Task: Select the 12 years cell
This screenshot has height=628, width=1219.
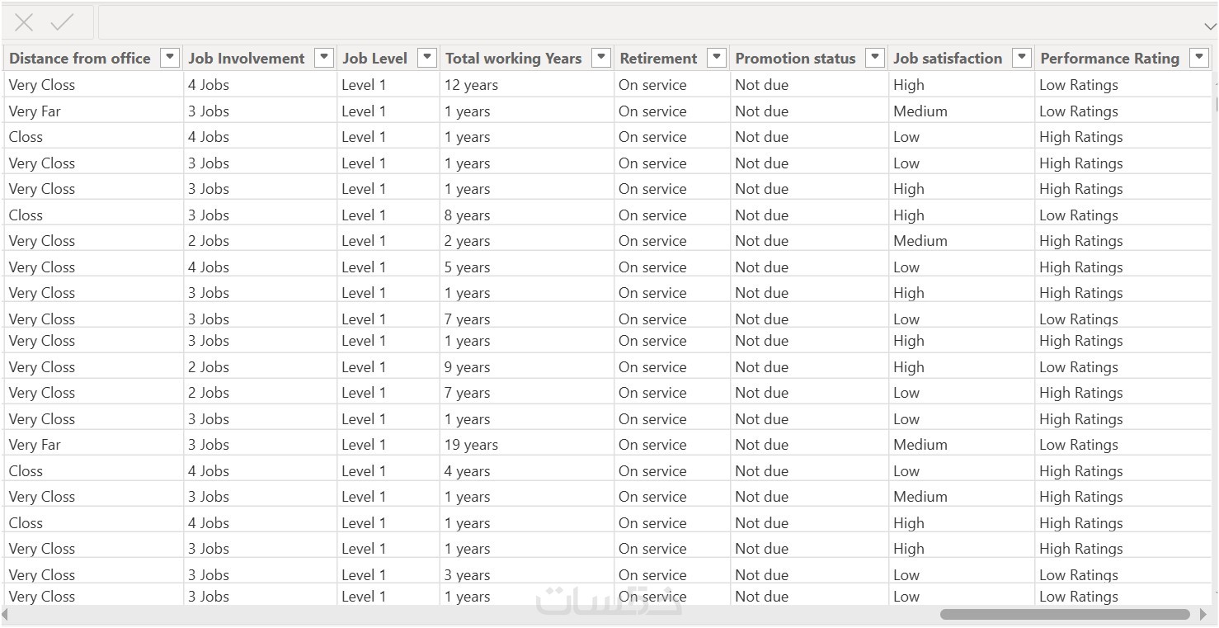Action: [x=471, y=85]
